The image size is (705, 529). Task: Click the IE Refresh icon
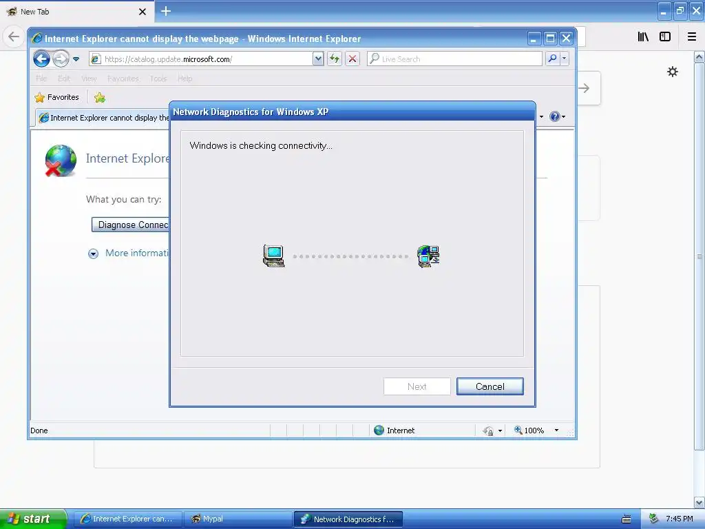click(335, 59)
